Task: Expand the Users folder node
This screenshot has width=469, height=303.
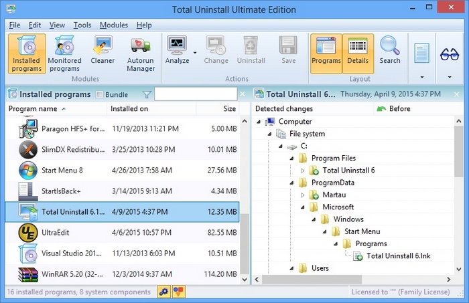Action: pos(292,268)
